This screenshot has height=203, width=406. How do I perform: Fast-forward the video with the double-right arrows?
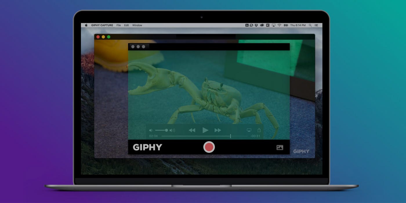(x=218, y=130)
